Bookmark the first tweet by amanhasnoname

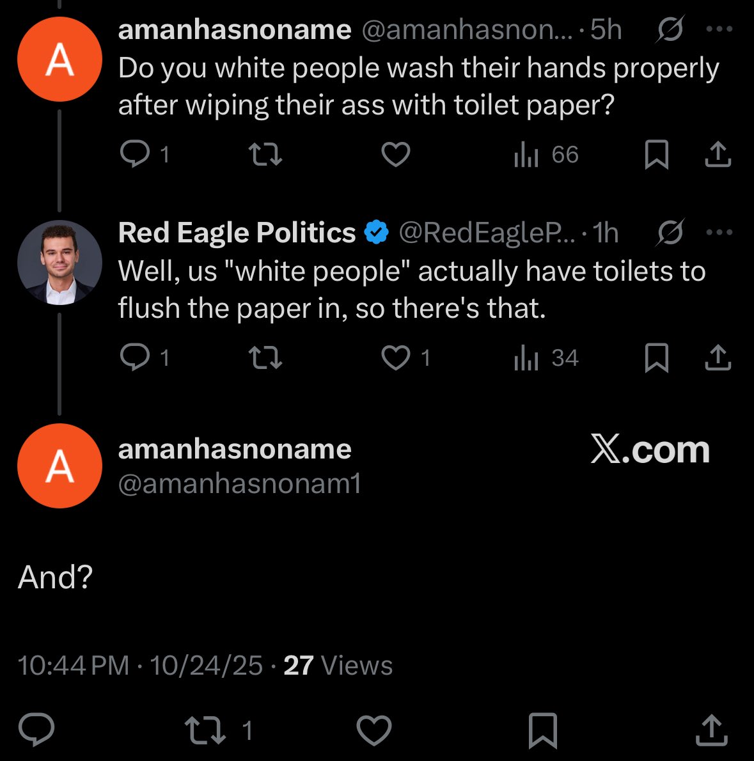657,154
